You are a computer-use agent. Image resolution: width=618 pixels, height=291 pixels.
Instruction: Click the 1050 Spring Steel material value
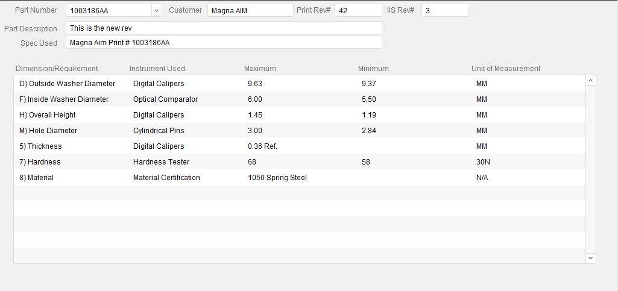(x=277, y=178)
